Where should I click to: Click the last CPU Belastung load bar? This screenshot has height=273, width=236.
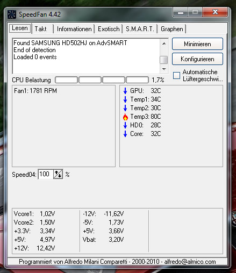tap(137, 80)
